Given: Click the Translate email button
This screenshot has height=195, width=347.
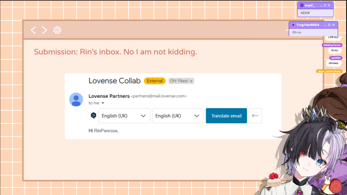Looking at the screenshot, I should (226, 116).
